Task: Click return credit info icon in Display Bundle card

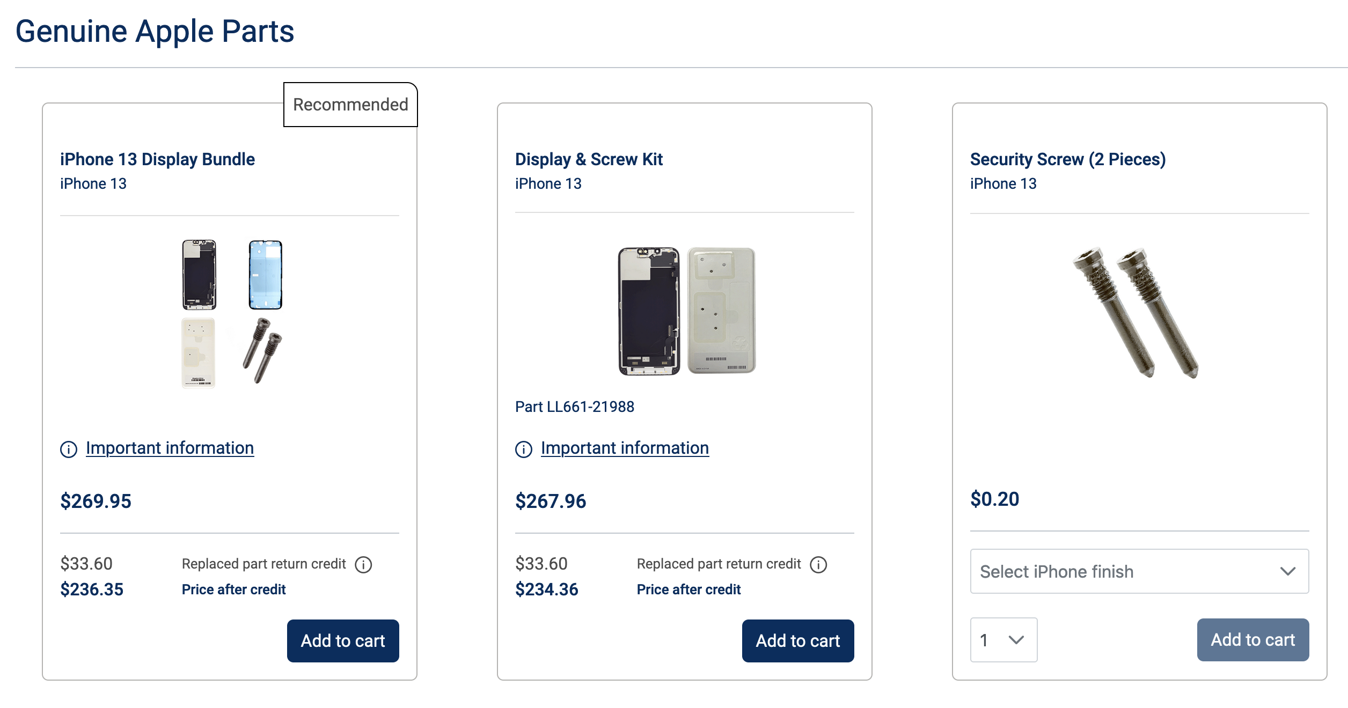Action: (363, 564)
